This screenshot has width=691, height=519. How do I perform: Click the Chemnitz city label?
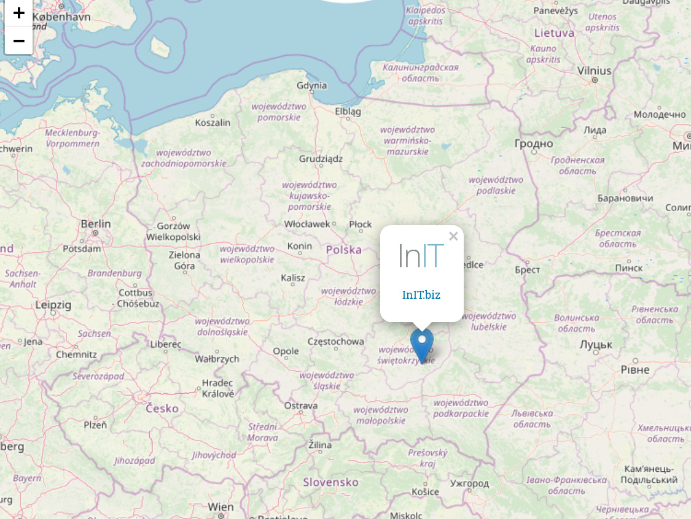pyautogui.click(x=76, y=355)
